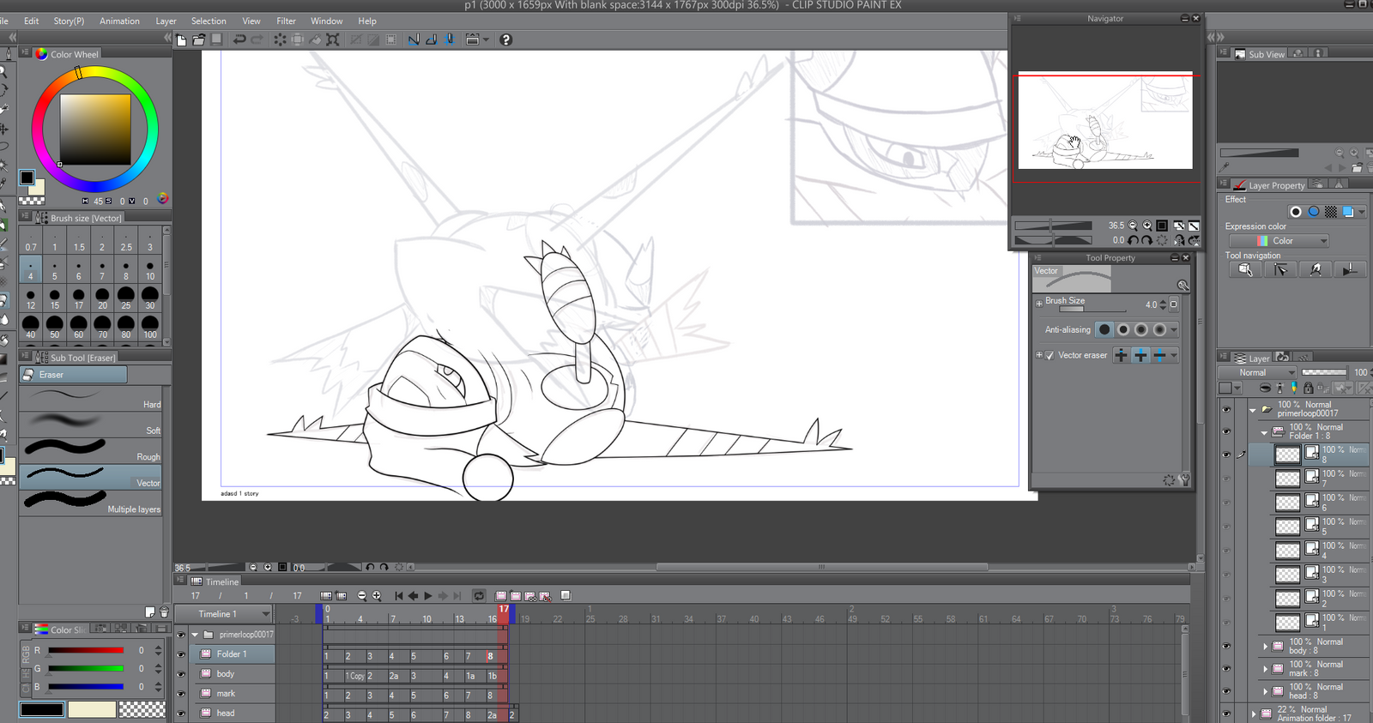Click the Undo arrow in the command bar

(x=239, y=39)
